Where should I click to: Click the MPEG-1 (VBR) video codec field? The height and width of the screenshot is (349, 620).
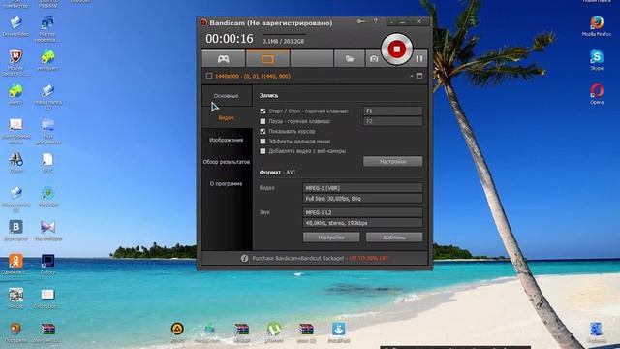coord(362,188)
